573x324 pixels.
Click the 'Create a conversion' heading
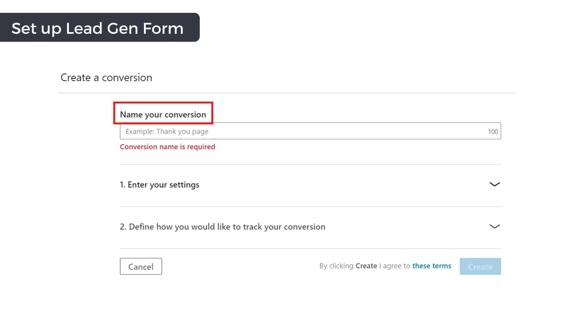coord(106,78)
